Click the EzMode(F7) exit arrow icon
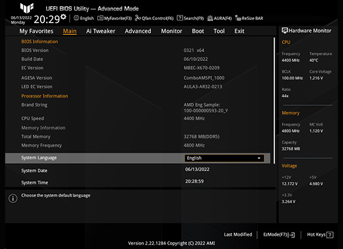Image resolution: width=343 pixels, height=249 pixels. point(292,235)
